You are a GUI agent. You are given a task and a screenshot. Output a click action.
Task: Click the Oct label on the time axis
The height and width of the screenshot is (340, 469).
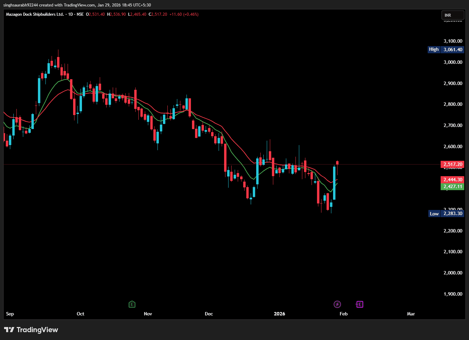[x=80, y=314]
